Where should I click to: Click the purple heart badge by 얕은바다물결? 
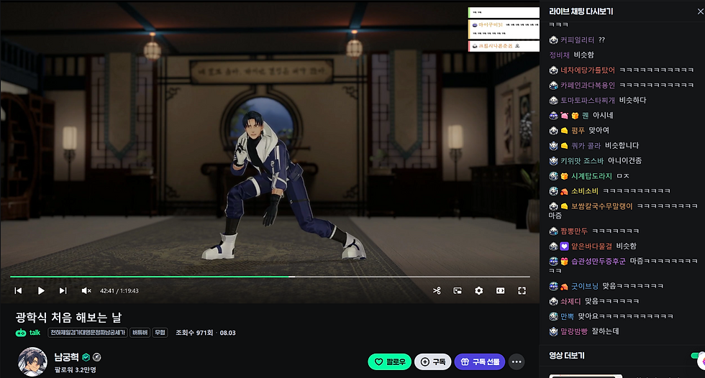pyautogui.click(x=564, y=246)
